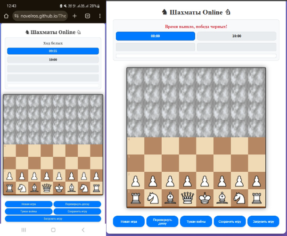Toggle Туман войны in the wide view
The image size is (287, 236).
click(x=196, y=221)
